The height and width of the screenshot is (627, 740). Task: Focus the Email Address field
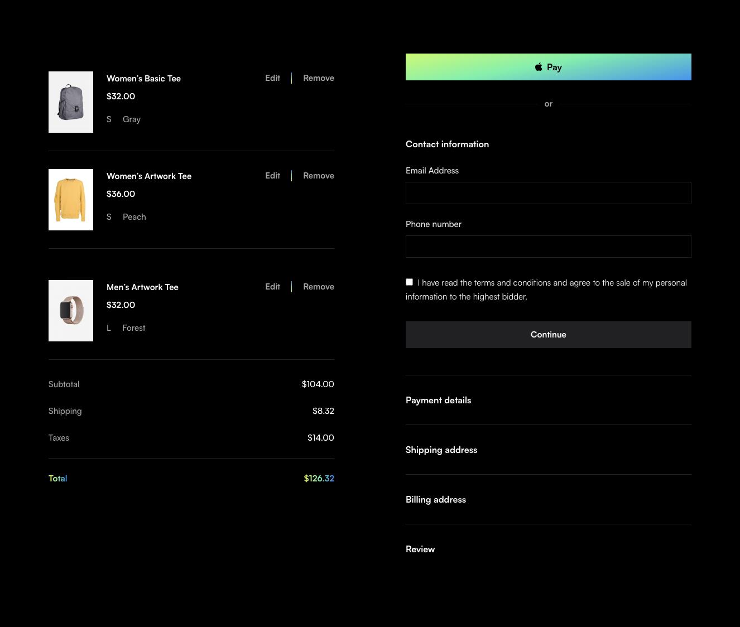pyautogui.click(x=548, y=193)
